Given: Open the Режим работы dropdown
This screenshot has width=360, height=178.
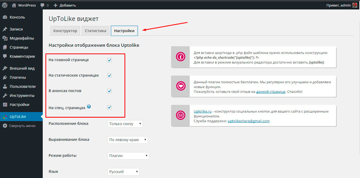Looking at the screenshot, I should pyautogui.click(x=128, y=156).
